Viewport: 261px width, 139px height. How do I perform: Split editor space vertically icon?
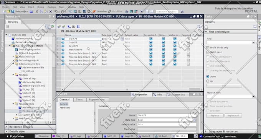[x=152, y=11]
